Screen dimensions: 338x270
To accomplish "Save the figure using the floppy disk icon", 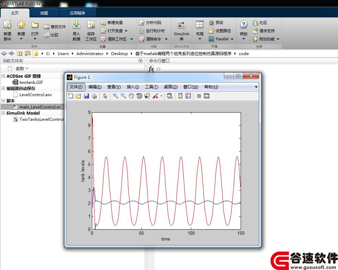I will [86, 96].
